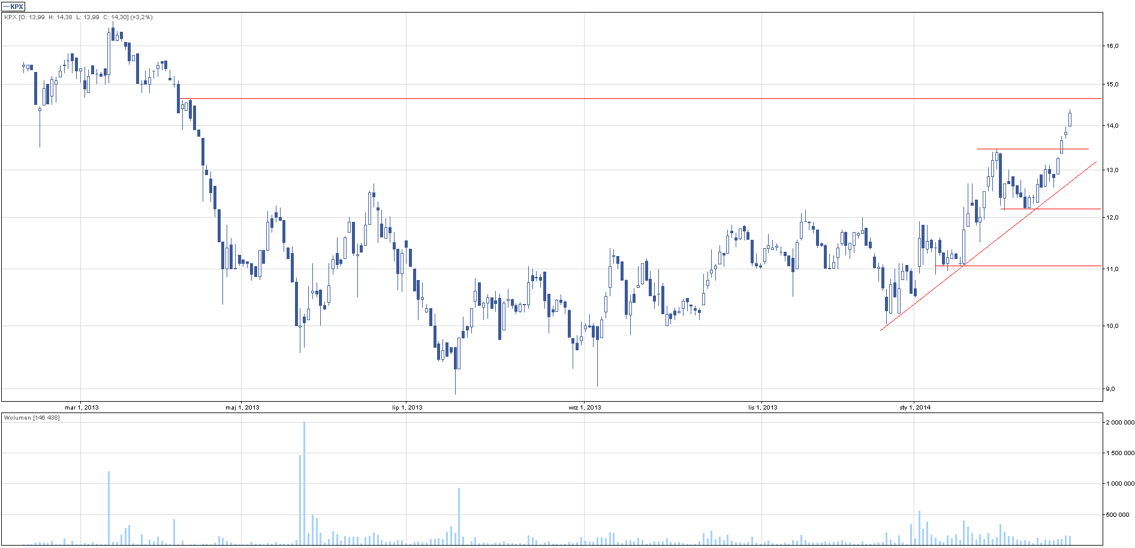Click the 10,0 price axis label
The height and width of the screenshot is (548, 1135).
click(1112, 326)
